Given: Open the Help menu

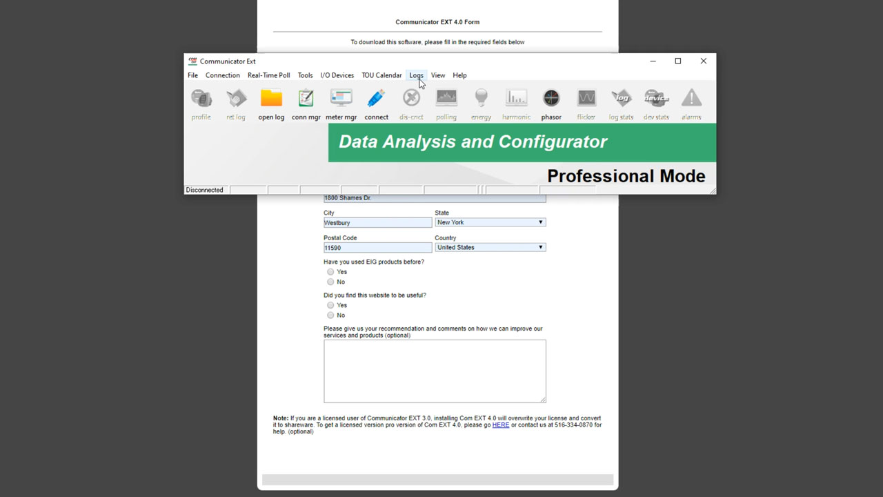Looking at the screenshot, I should pos(459,75).
